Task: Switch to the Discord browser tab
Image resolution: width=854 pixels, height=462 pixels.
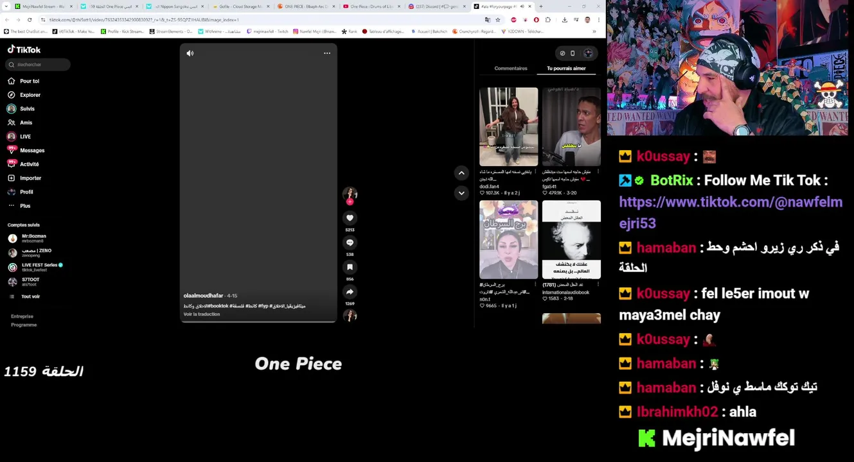Action: pos(437,6)
